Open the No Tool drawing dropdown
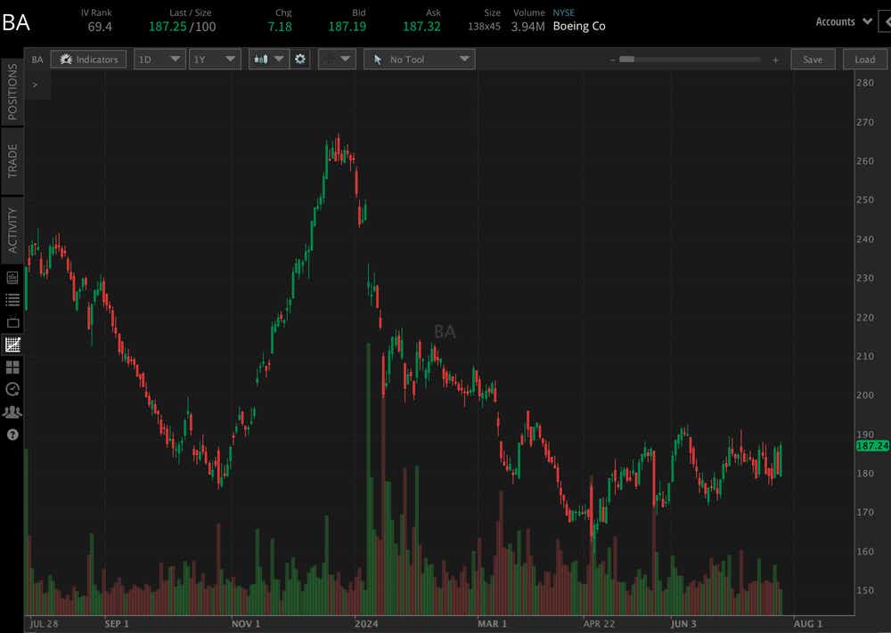The height and width of the screenshot is (633, 891). coord(420,59)
